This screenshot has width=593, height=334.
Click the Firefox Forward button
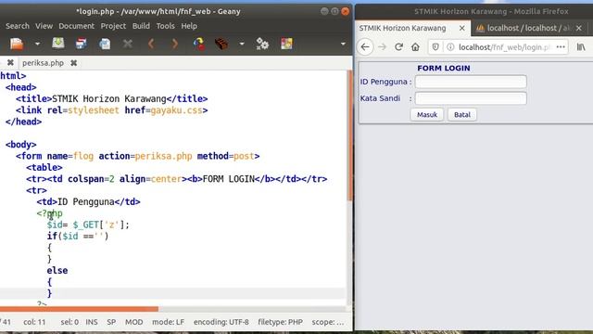[x=383, y=47]
